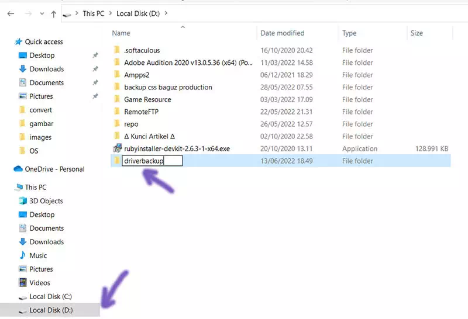The height and width of the screenshot is (319, 468).
Task: Open pinned Pictures under Quick access
Action: point(41,96)
